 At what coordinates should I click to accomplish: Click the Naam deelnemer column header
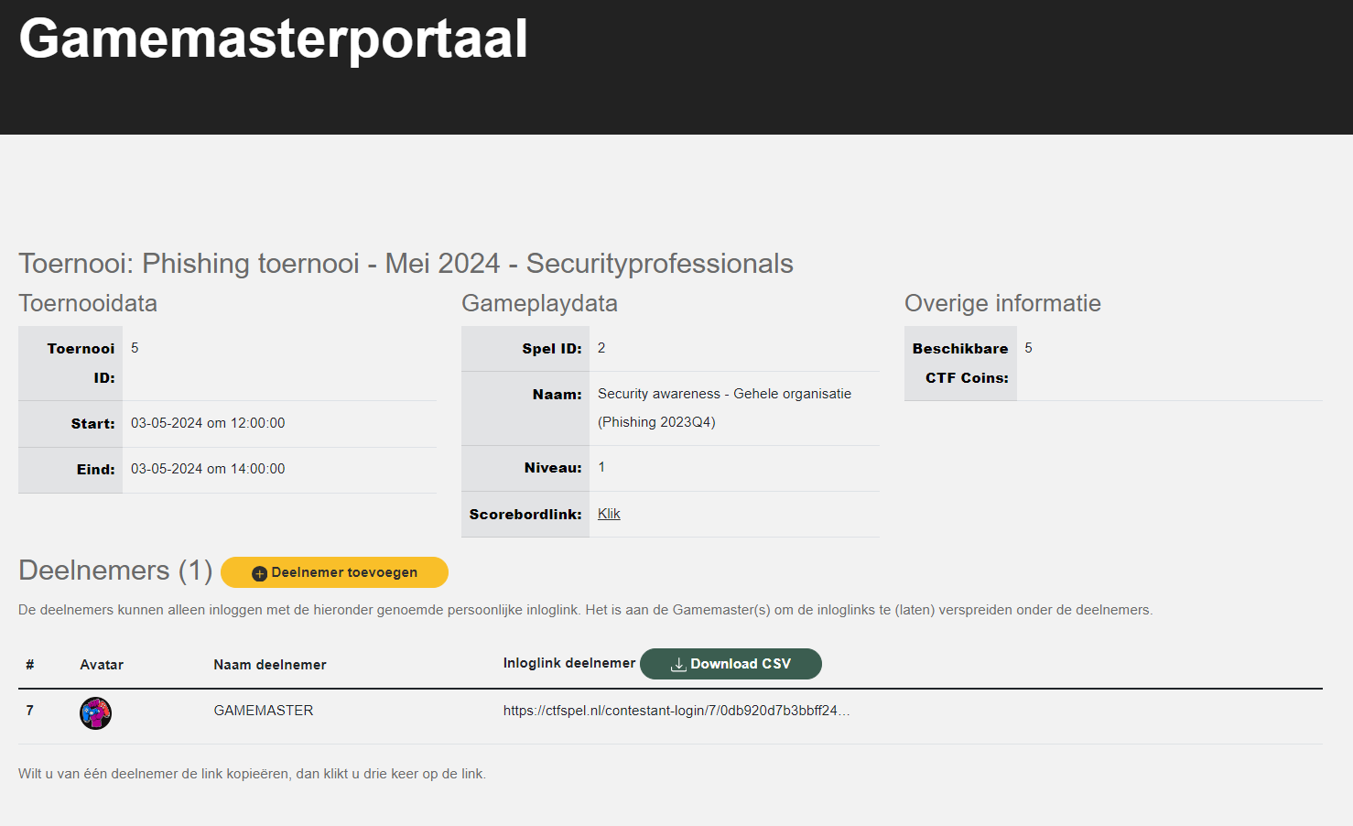pyautogui.click(x=270, y=665)
